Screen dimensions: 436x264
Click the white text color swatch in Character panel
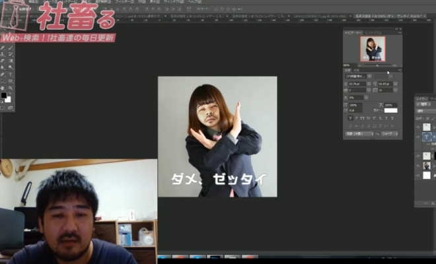point(391,111)
